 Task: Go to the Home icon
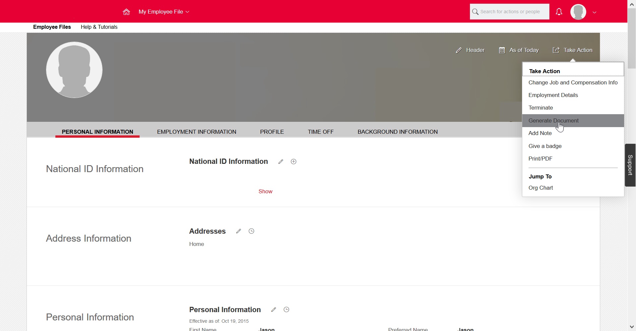(x=126, y=12)
